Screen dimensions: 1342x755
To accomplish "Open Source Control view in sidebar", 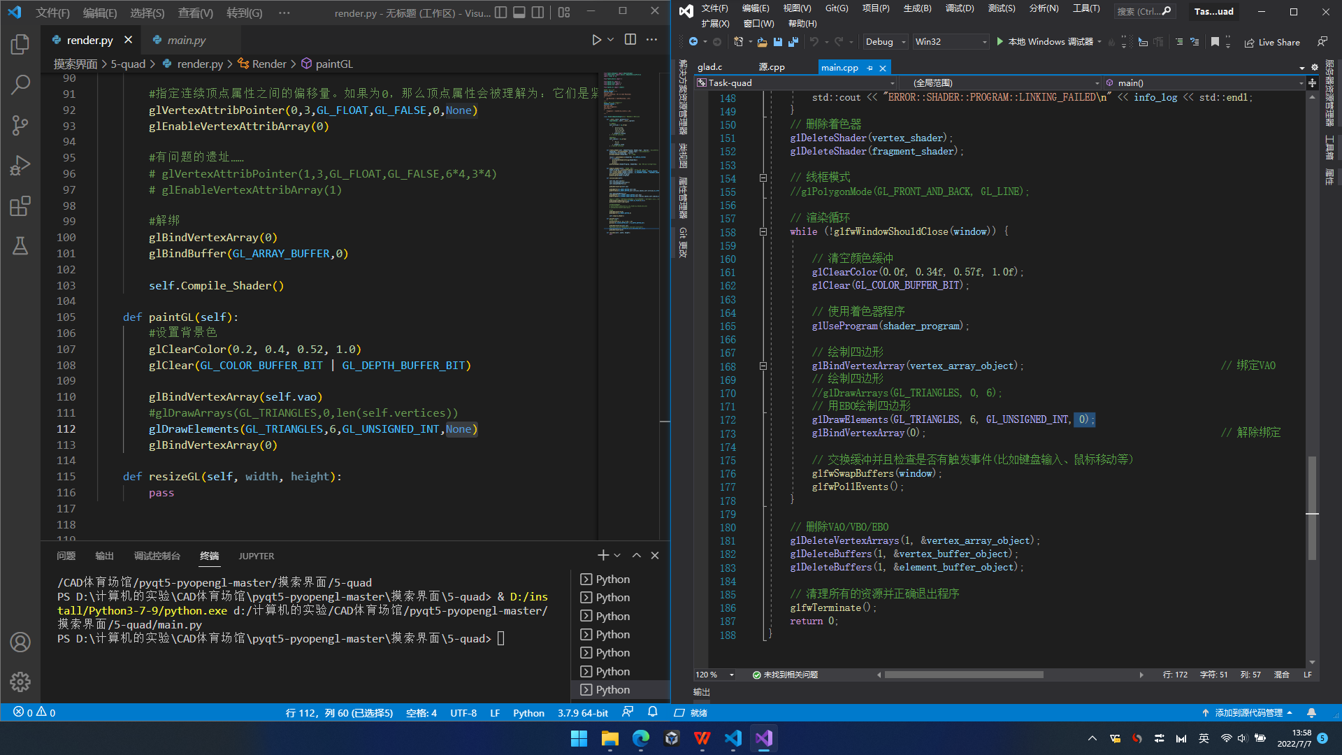I will 20,126.
